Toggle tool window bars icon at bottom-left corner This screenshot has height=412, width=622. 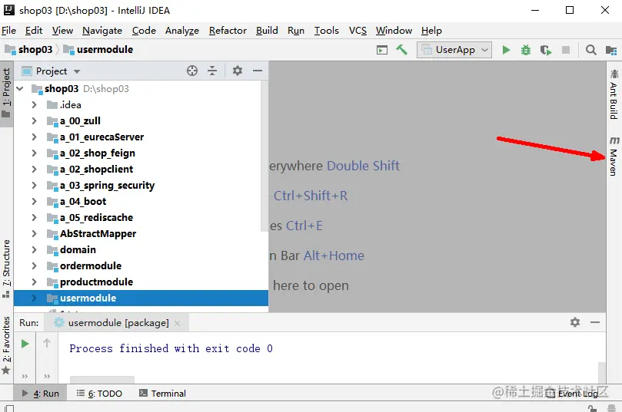point(8,407)
